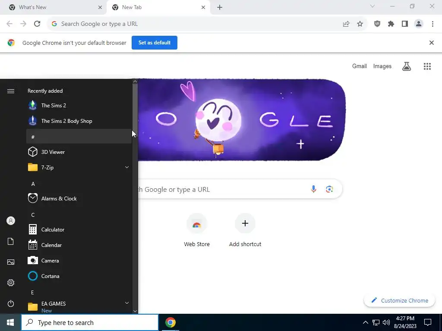Start voice search with microphone icon
Screen dimensions: 442x331
coord(313,189)
